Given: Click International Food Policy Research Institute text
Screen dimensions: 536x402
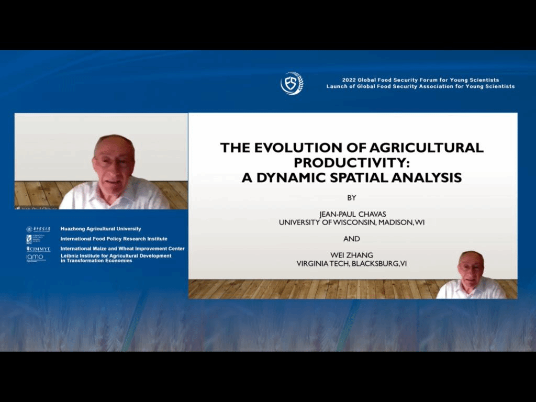Looking at the screenshot, I should [114, 239].
